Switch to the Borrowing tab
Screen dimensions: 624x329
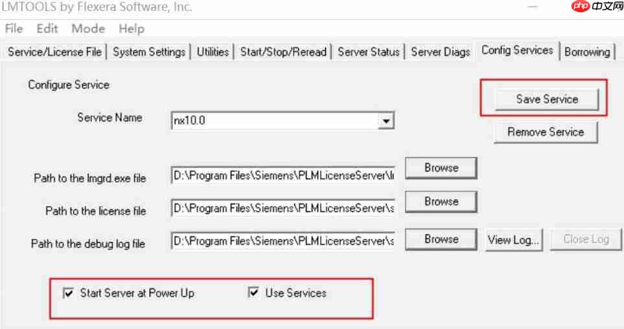click(x=587, y=52)
